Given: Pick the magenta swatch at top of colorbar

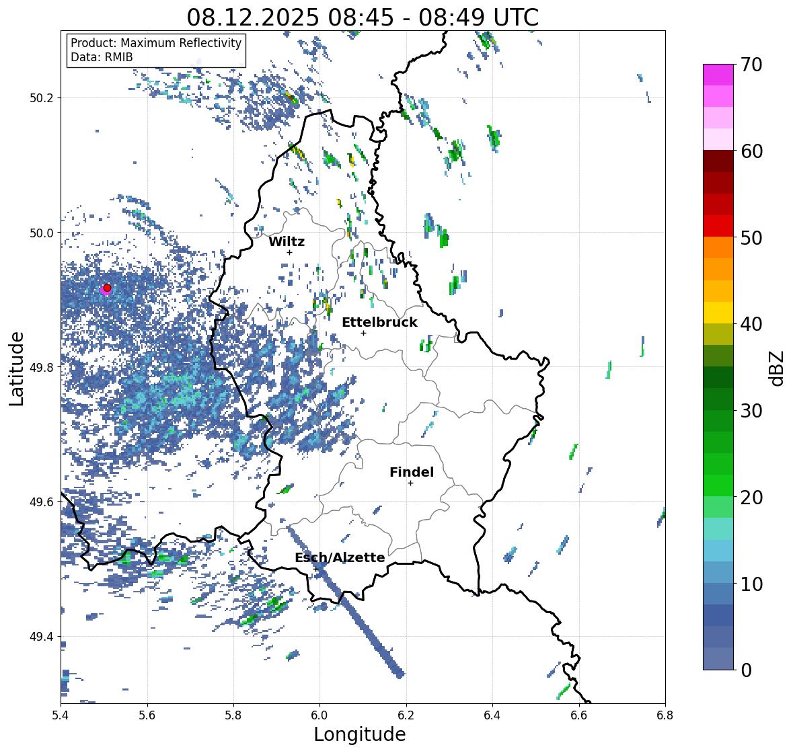Looking at the screenshot, I should pos(718,75).
